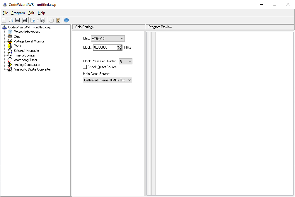295x197 pixels.
Task: Open the Main Clock Source dropdown
Action: (x=108, y=80)
